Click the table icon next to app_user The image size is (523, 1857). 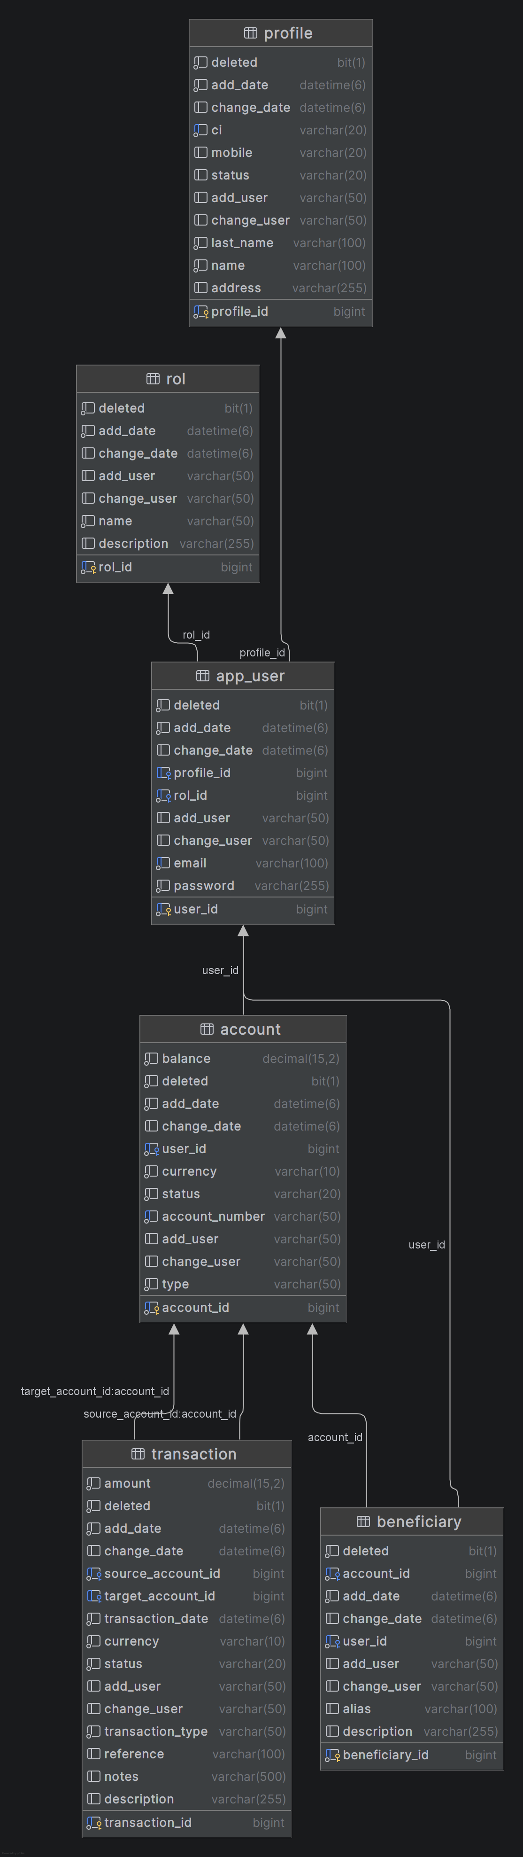(202, 676)
